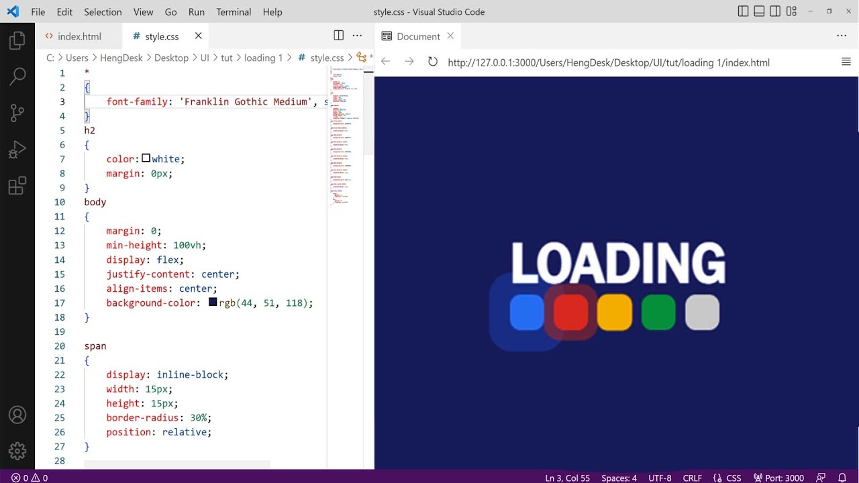Toggle Panel layout icon in title bar
The height and width of the screenshot is (483, 859).
coord(759,11)
